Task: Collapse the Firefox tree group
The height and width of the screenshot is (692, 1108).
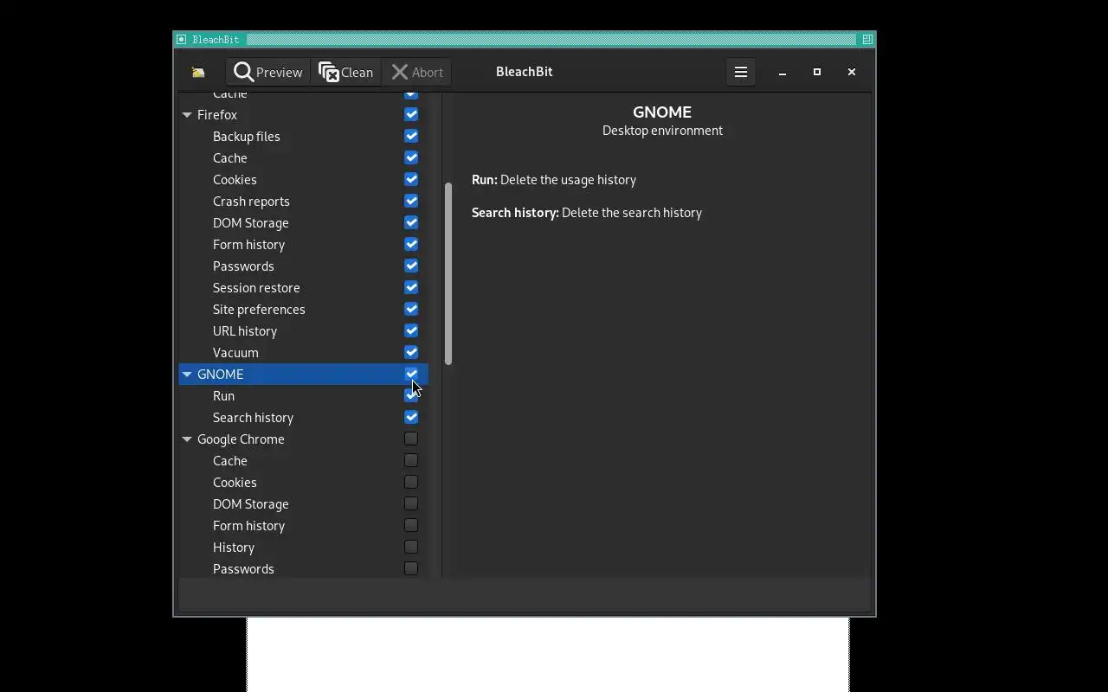Action: click(187, 114)
